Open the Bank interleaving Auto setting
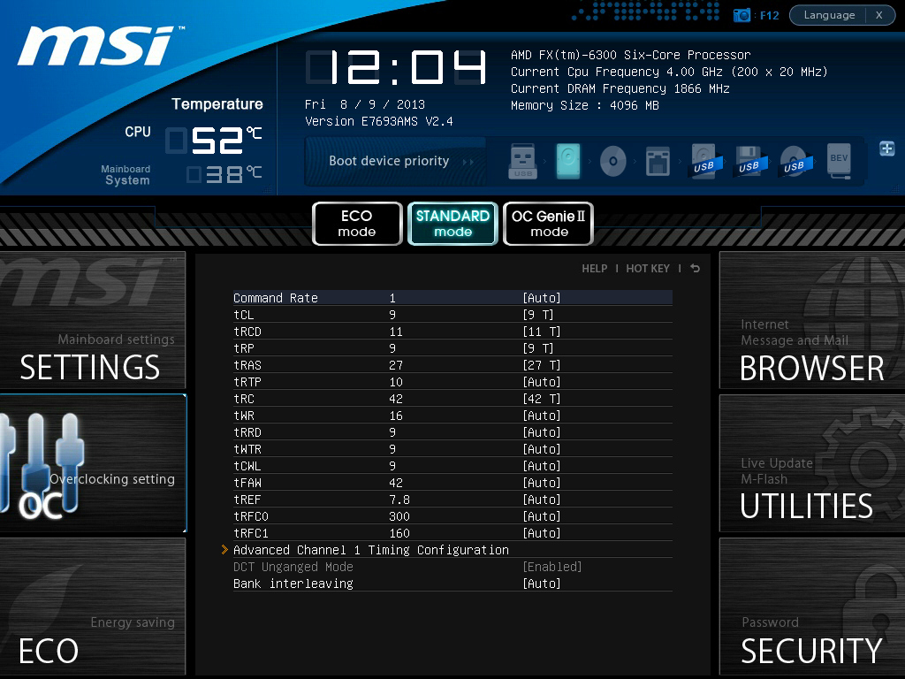 pyautogui.click(x=542, y=584)
